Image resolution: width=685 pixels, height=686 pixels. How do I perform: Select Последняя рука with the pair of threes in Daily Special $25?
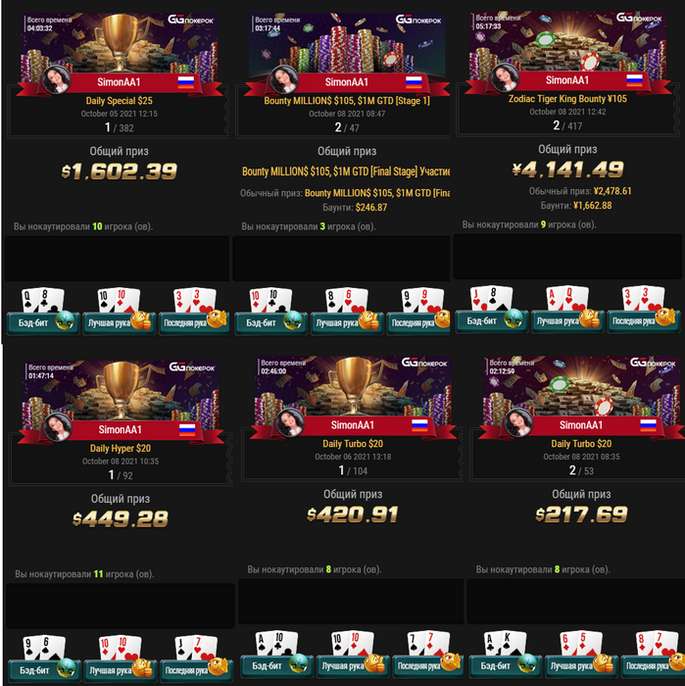pos(194,322)
